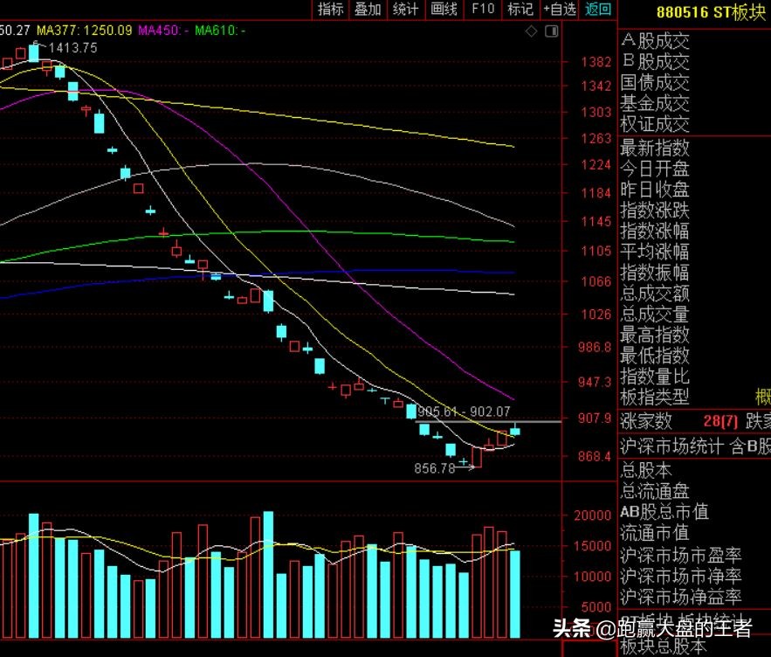Click the 标记 mark button

520,10
